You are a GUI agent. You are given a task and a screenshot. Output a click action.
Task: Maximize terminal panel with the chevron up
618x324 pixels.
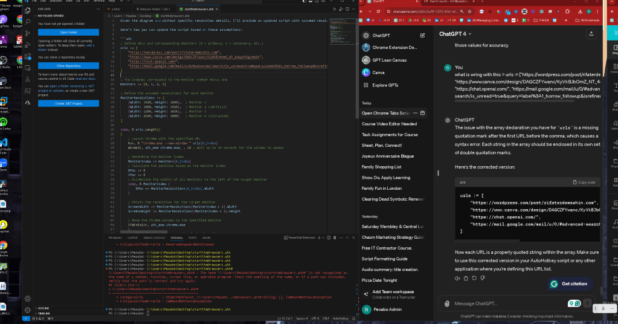347,238
